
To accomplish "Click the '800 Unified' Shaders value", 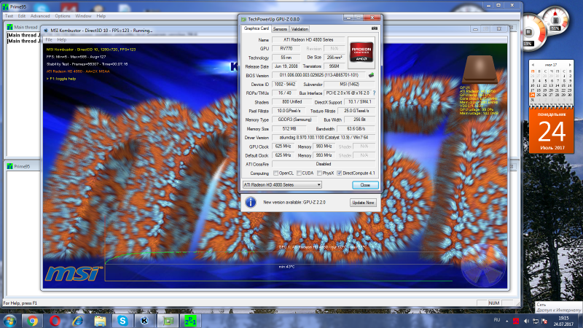I will click(291, 102).
